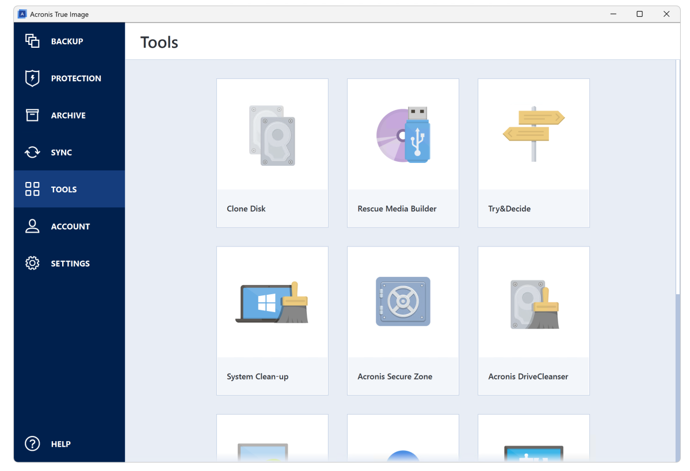
Task: Launch Clone Disk via its label
Action: [246, 208]
